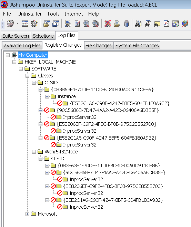Open the Tools menu
Image resolution: width=191 pixels, height=227 pixels.
(53, 14)
